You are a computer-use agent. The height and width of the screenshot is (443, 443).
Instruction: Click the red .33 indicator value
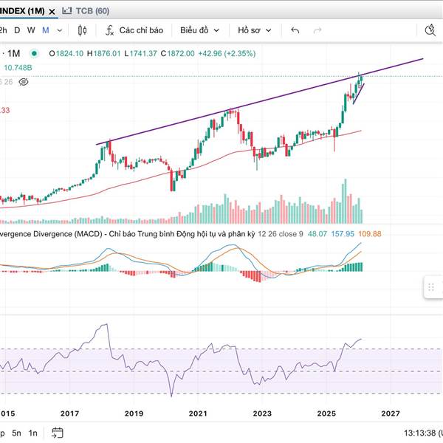(5, 110)
